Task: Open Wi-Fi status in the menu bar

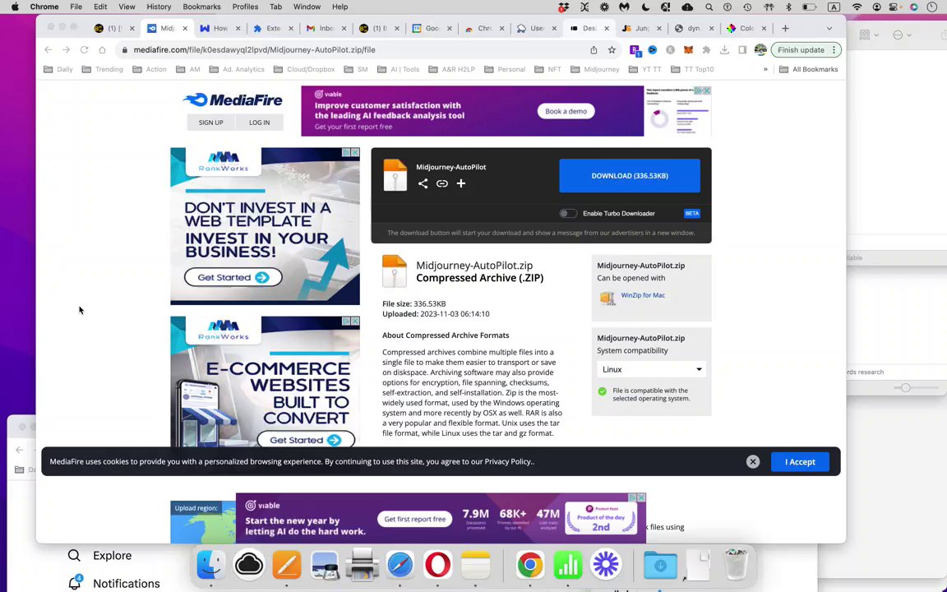Action: tap(857, 7)
